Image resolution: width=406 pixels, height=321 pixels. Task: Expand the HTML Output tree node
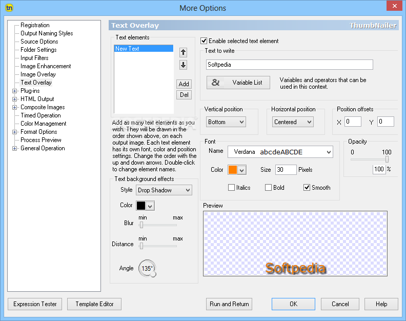(x=15, y=99)
